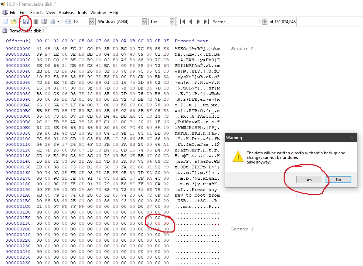Expand the bytes per row dropdown

point(91,22)
